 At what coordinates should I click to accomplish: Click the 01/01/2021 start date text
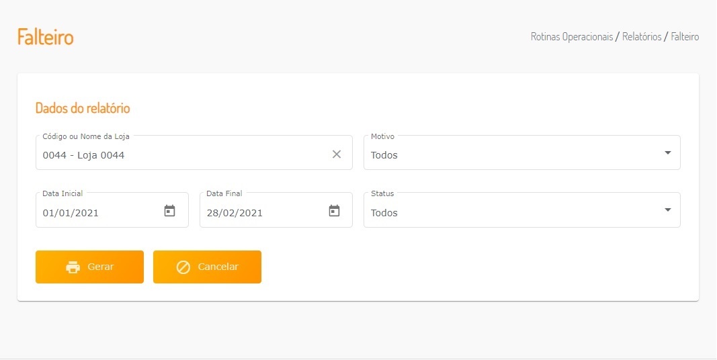pos(71,213)
